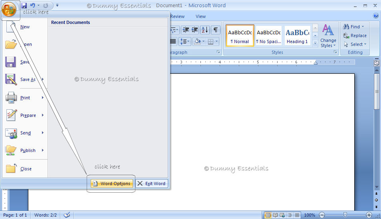Click the Words: 2/2 status indicator
Image resolution: width=381 pixels, height=219 pixels.
pyautogui.click(x=46, y=215)
